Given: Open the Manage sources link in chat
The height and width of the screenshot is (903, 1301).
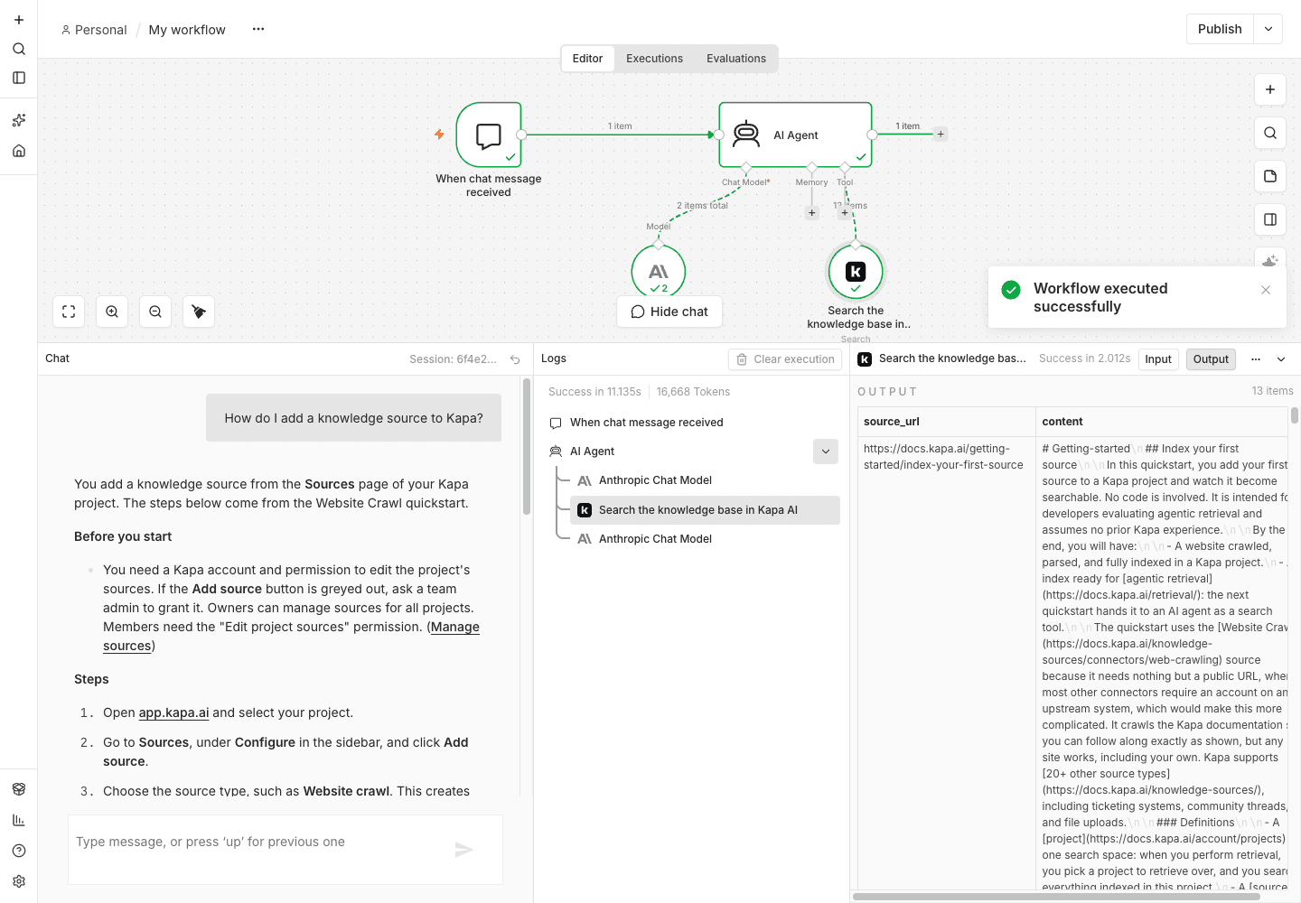Looking at the screenshot, I should pyautogui.click(x=454, y=627).
